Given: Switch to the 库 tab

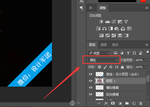Looking at the screenshot, I should point(91,8).
